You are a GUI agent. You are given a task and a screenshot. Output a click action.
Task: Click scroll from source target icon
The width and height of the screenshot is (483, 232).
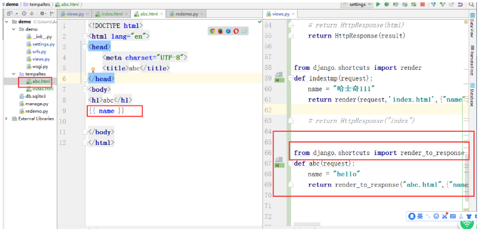[24, 14]
